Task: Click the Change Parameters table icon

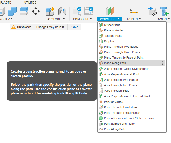Action: pyautogui.click(x=89, y=11)
